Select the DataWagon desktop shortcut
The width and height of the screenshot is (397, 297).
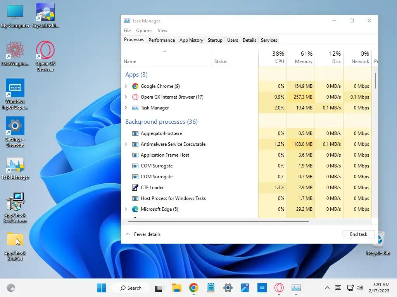[x=15, y=53]
